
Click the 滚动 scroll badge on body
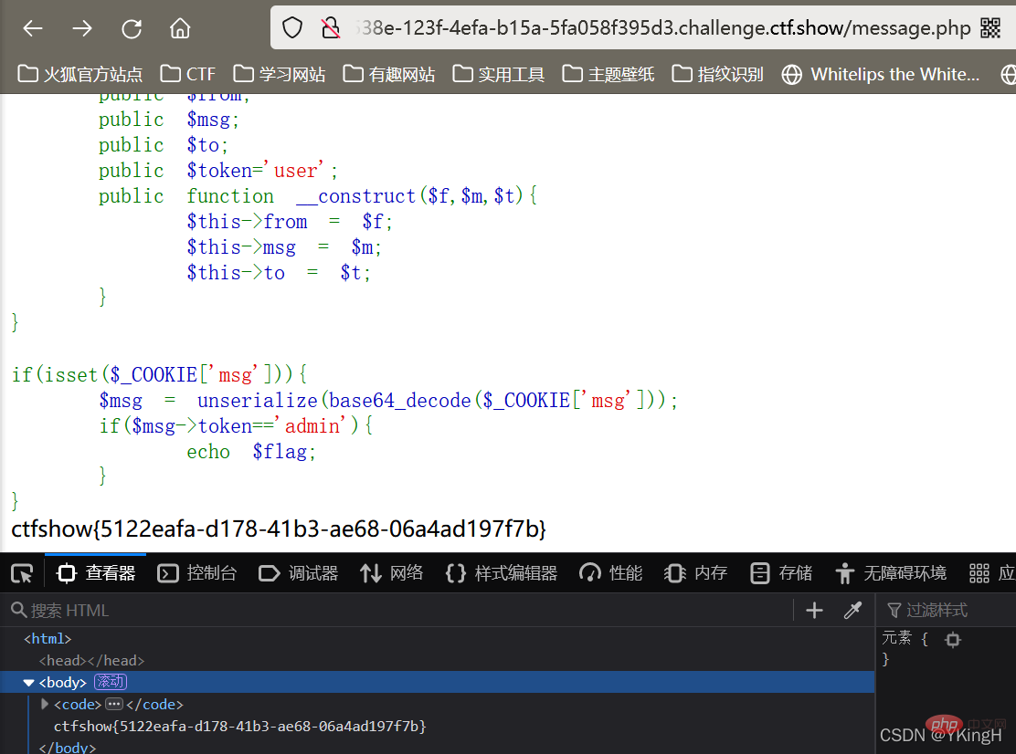(x=111, y=682)
